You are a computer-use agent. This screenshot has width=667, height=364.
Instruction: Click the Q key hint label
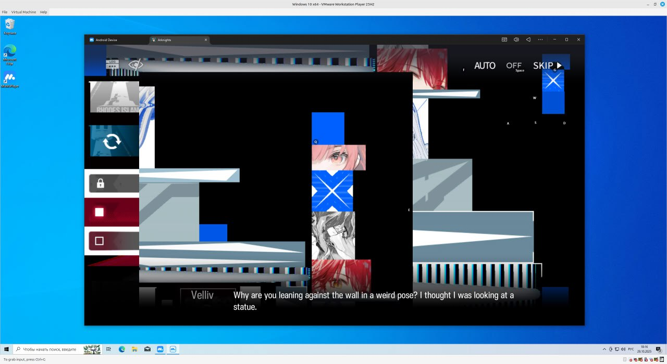tap(315, 141)
